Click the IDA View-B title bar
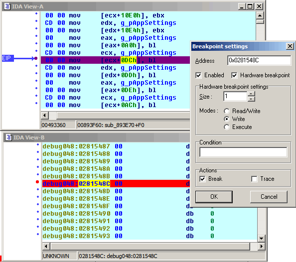The width and height of the screenshot is (296, 262). point(97,137)
